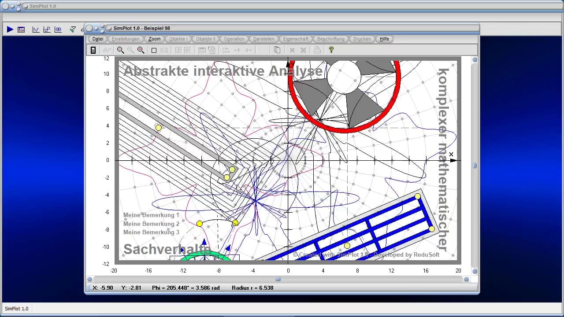Click the zoom out magnifier with minus
Viewport: 564px width, 317px height.
pos(120,50)
